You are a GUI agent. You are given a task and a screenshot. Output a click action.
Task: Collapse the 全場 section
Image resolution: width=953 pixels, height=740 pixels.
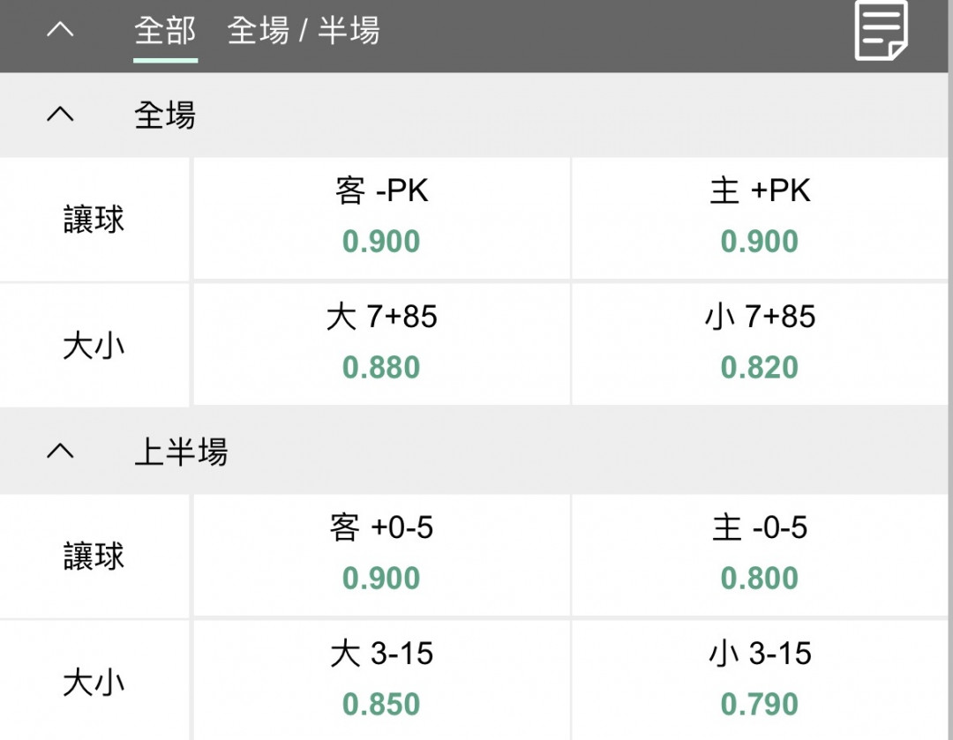[60, 114]
